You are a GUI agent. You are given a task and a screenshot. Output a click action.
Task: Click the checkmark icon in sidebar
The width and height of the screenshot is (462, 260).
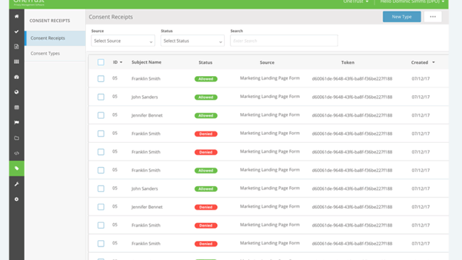coord(16,31)
